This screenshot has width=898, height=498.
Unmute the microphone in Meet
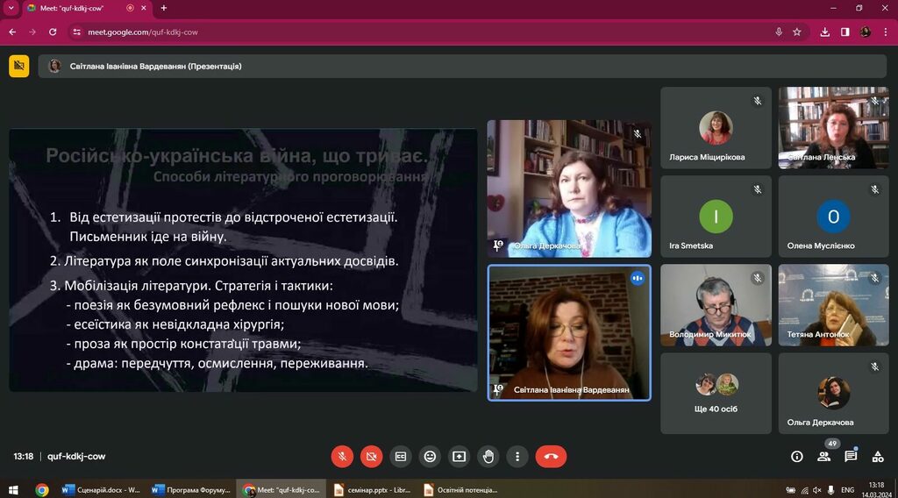342,456
